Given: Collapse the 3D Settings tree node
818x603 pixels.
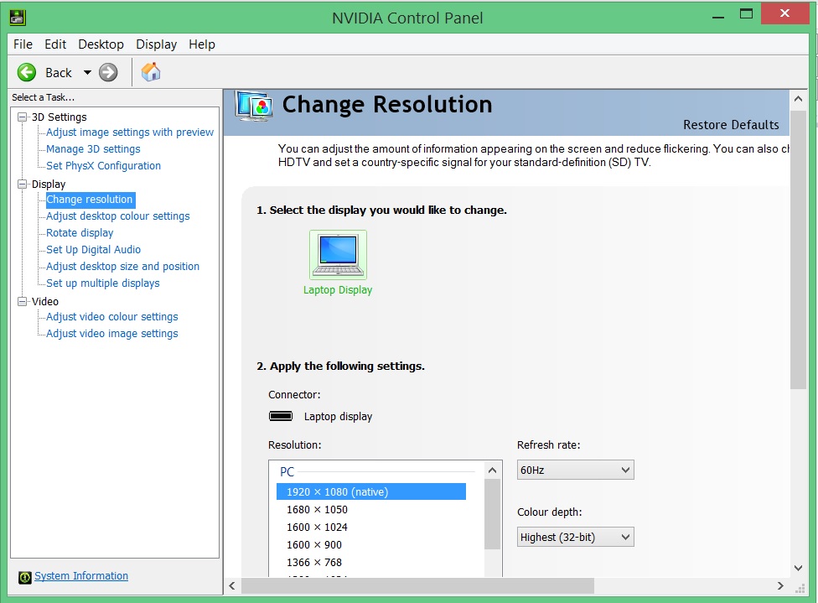Looking at the screenshot, I should coord(22,117).
